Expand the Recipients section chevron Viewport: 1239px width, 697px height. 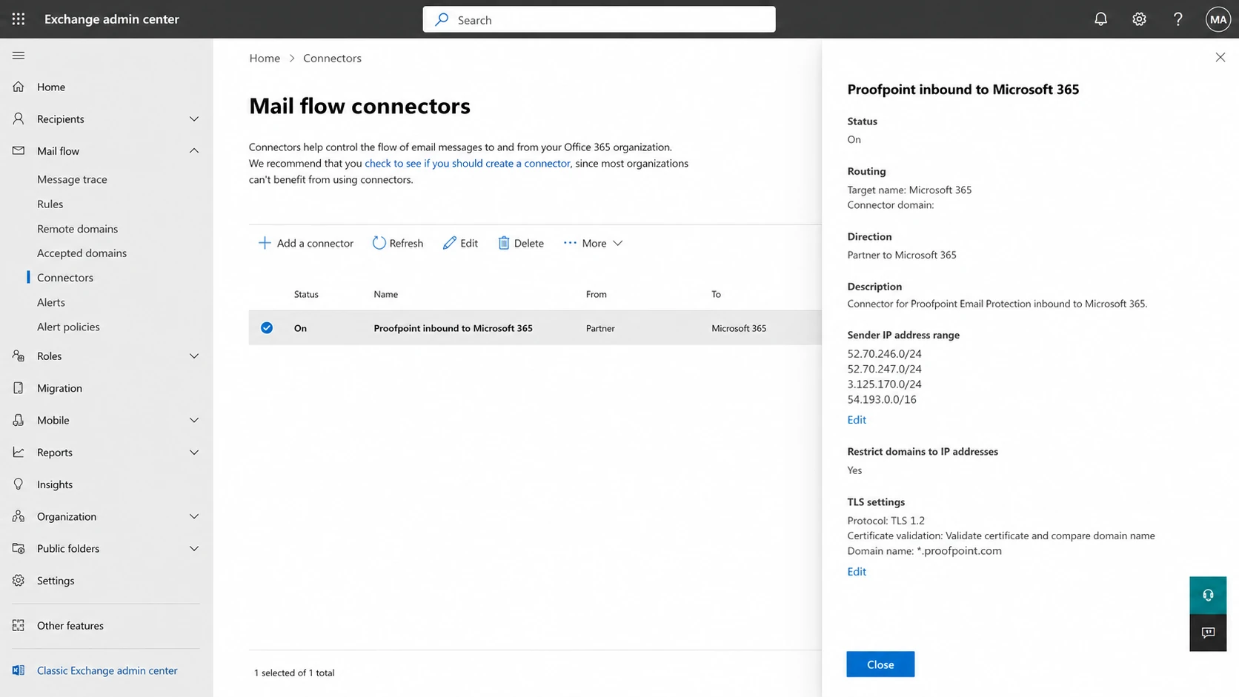(x=193, y=119)
